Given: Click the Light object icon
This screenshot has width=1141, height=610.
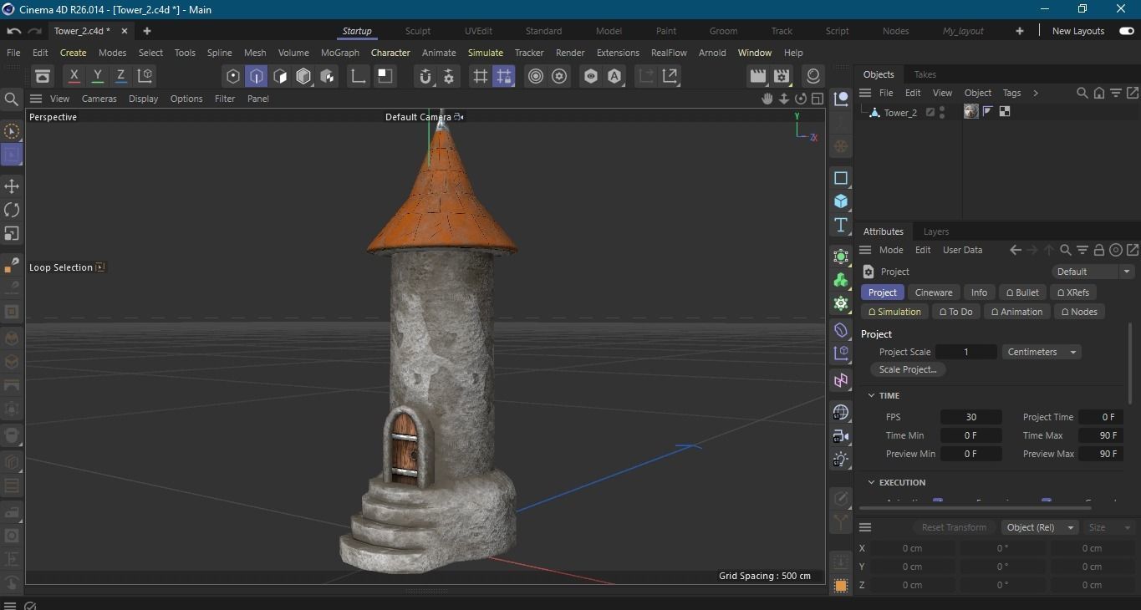Looking at the screenshot, I should 841,460.
